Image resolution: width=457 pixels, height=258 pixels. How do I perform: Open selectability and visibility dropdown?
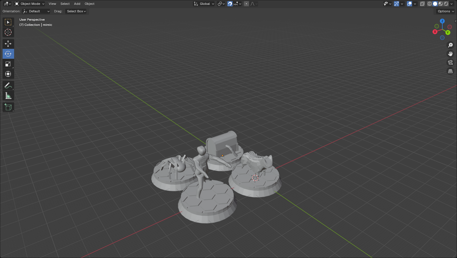(x=388, y=4)
